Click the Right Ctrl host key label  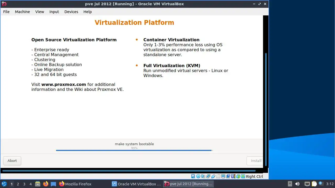click(x=254, y=176)
